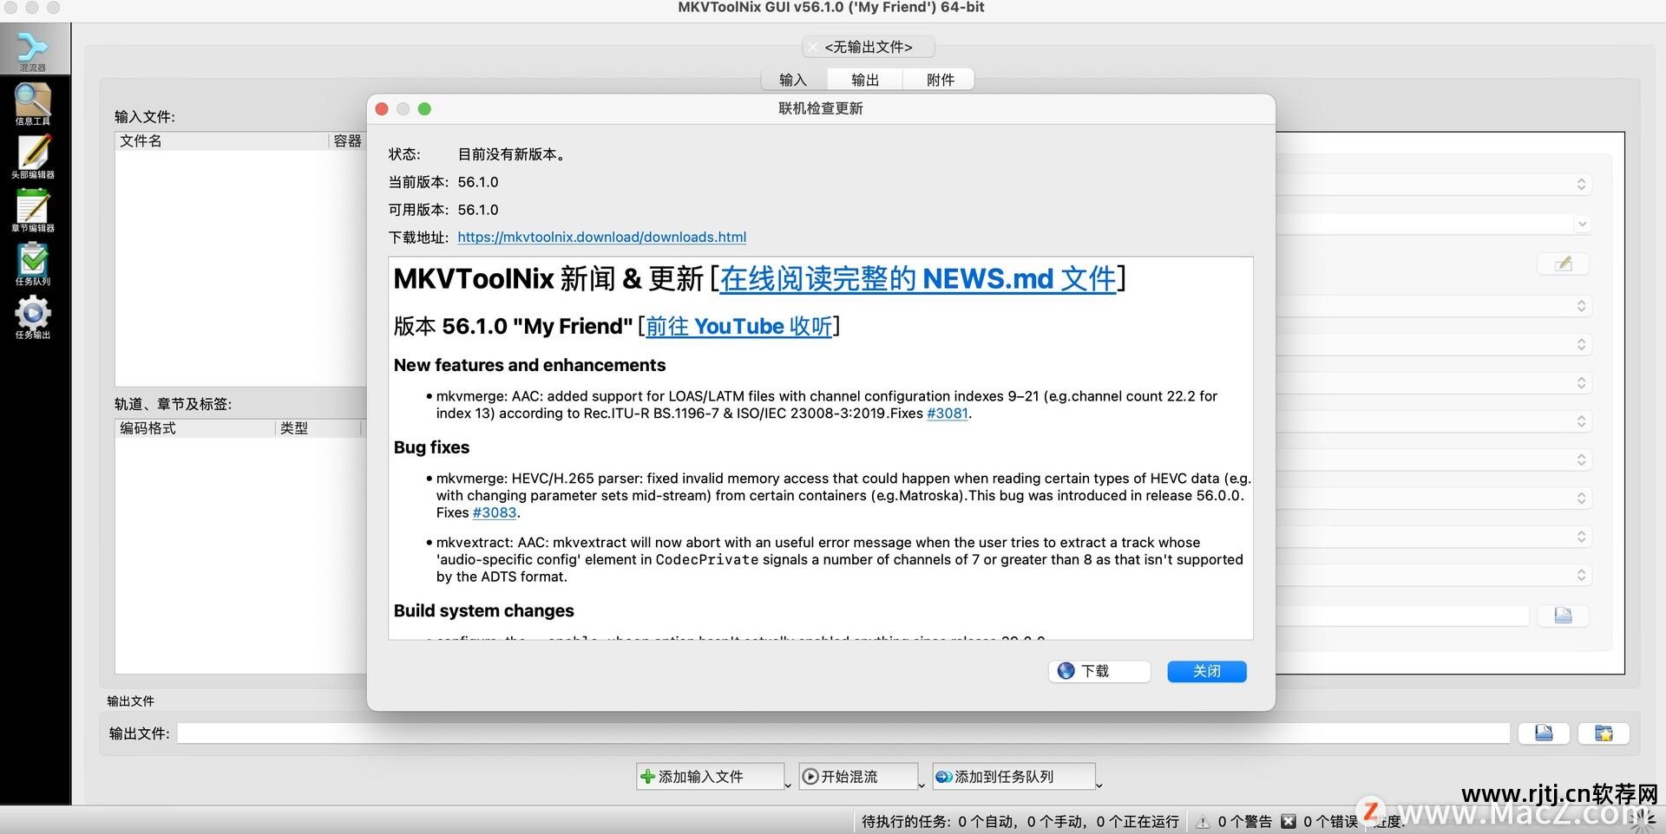Screen dimensions: 1666x834
Task: Open the YouTube listen (前往 YouTube 收听) link
Action: (738, 326)
